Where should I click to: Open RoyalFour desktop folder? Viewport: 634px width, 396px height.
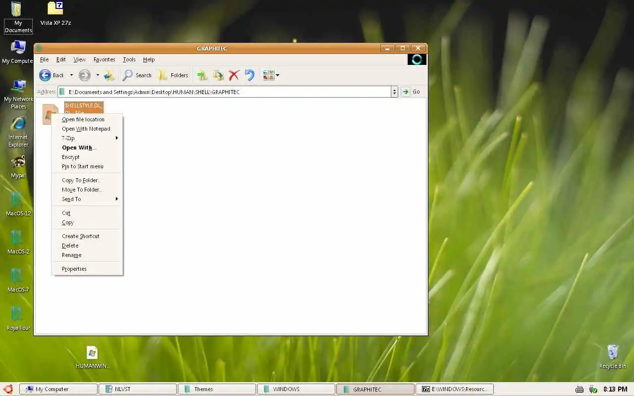pyautogui.click(x=18, y=319)
